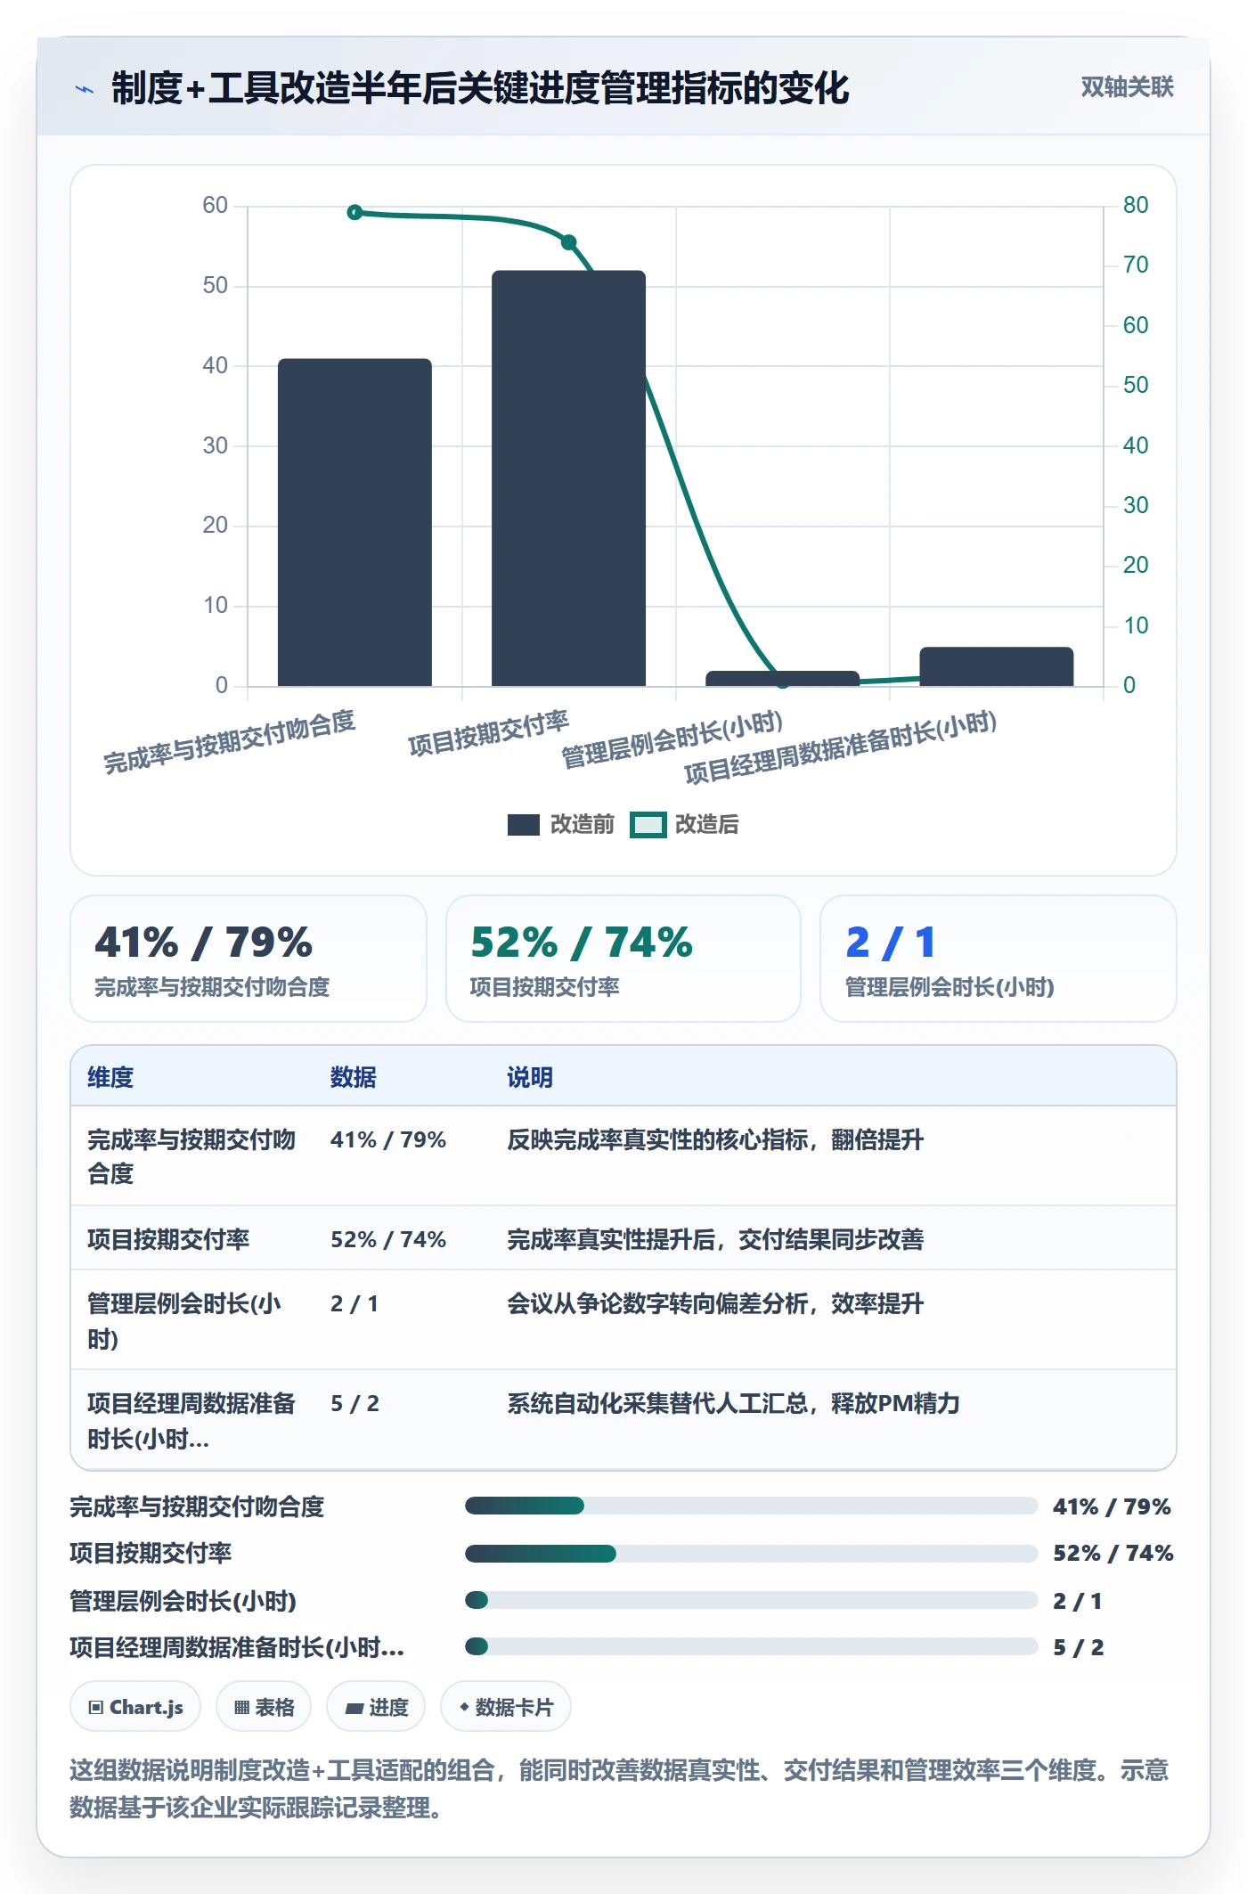Click the 改造前 bar for 管理层例会时长

pos(782,678)
